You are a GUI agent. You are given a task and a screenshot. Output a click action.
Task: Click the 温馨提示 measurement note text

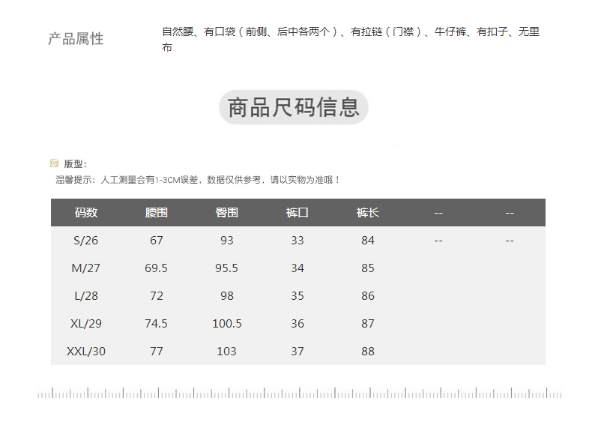[x=198, y=180]
